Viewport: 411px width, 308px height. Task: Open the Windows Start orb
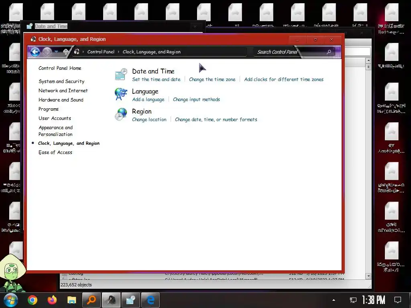11,300
